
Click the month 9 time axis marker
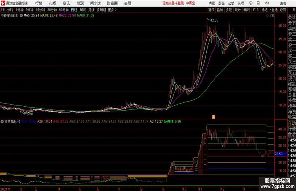(x=164, y=189)
